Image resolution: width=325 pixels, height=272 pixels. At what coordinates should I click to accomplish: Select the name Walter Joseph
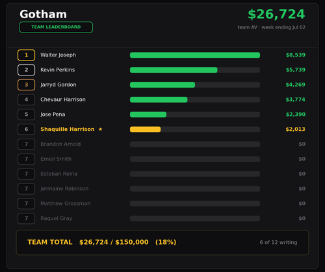click(58, 55)
